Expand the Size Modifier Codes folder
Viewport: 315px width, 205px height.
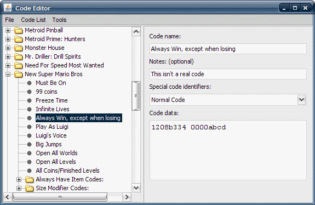pyautogui.click(x=19, y=188)
